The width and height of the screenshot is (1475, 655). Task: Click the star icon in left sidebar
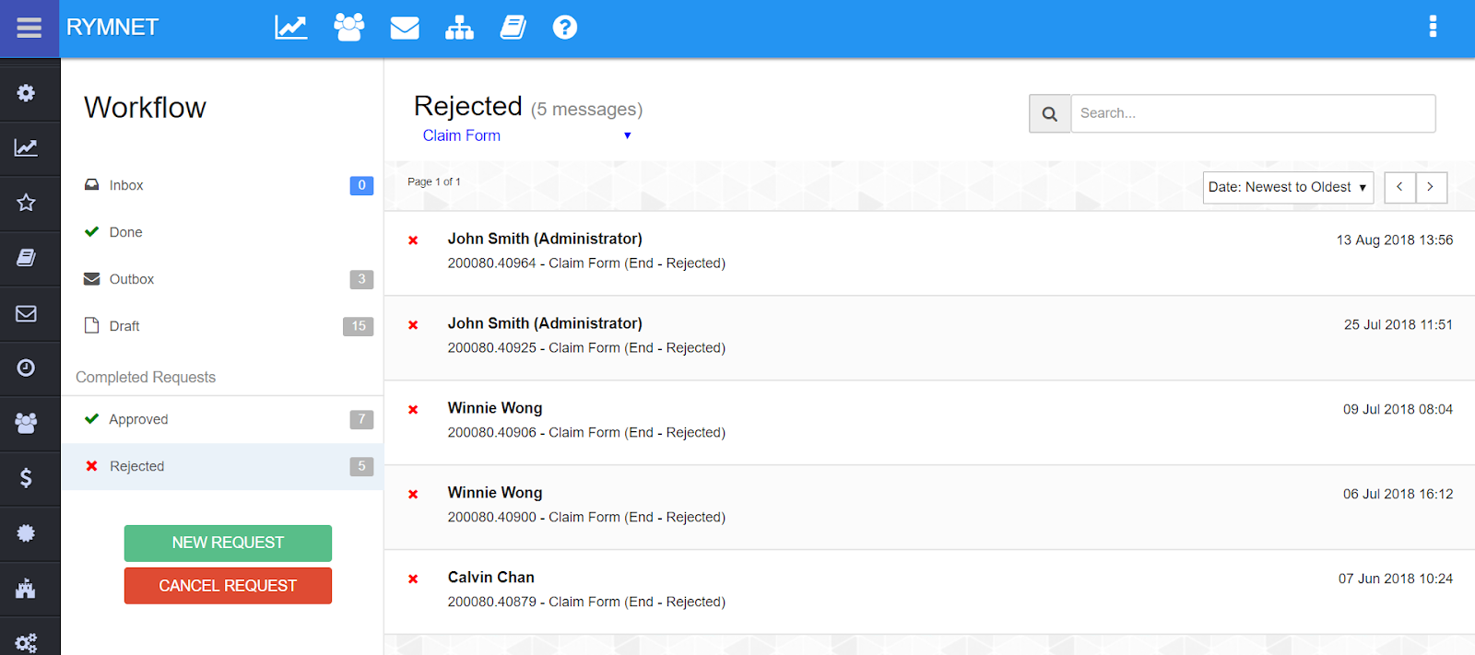point(26,203)
